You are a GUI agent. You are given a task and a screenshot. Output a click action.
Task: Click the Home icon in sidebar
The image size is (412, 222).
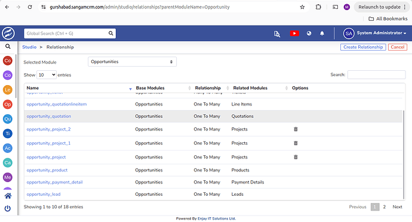pos(8,196)
